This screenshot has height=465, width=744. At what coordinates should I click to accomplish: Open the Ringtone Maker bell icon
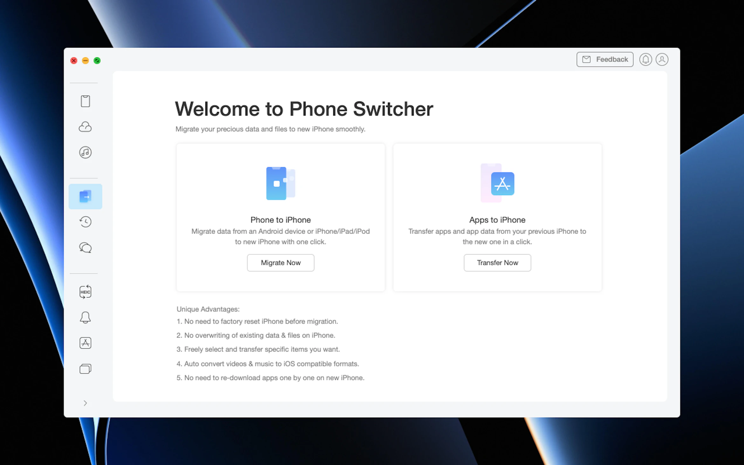coord(85,317)
